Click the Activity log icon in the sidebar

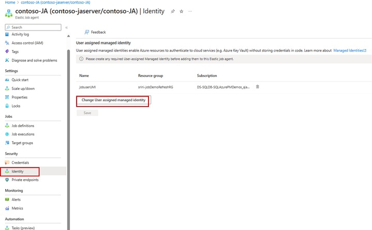click(7, 35)
